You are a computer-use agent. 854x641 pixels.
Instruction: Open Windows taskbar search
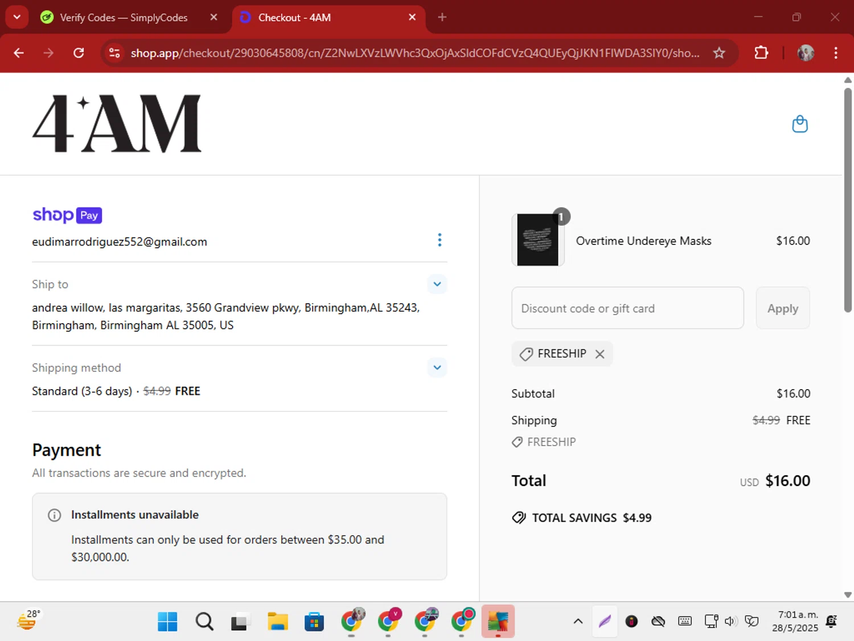[204, 622]
